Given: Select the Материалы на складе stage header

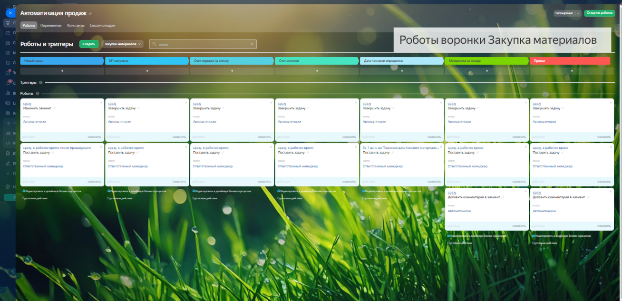Looking at the screenshot, I should (x=487, y=61).
